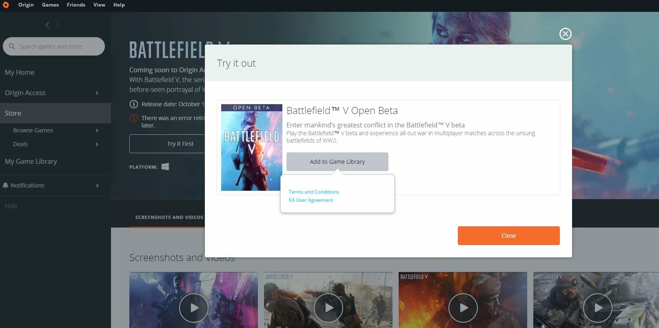Play the fourth video thumbnail

pyautogui.click(x=598, y=308)
